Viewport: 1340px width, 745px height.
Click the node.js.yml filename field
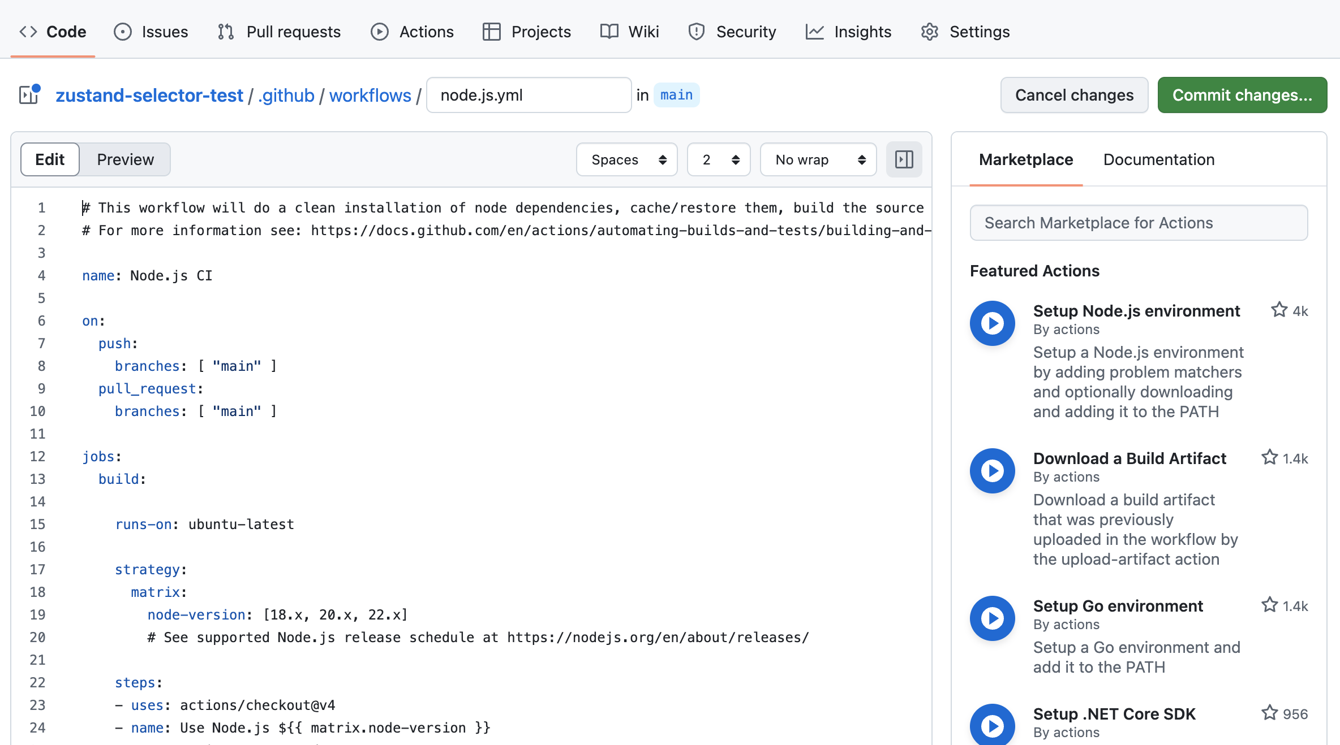[x=528, y=95]
